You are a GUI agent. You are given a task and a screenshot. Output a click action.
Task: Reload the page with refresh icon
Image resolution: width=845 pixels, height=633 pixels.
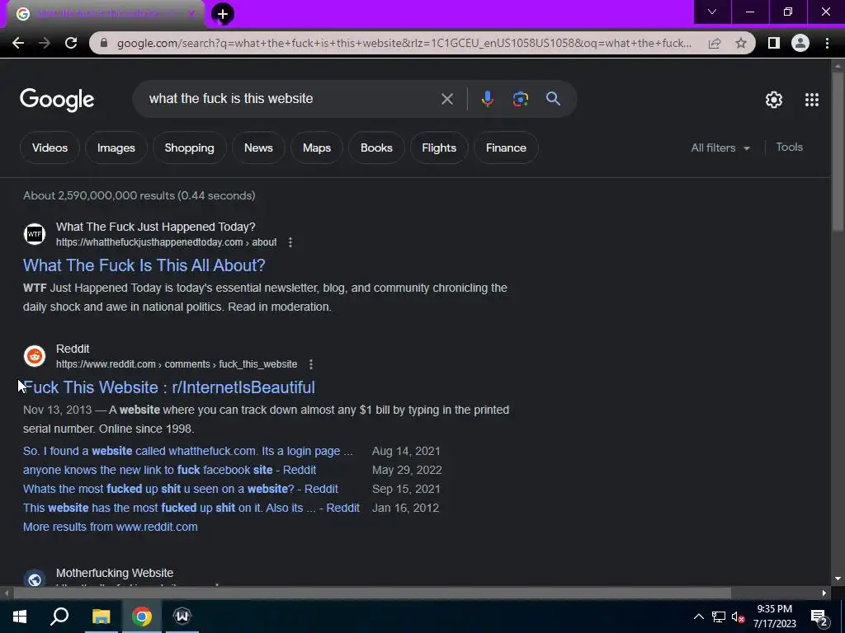pyautogui.click(x=71, y=43)
